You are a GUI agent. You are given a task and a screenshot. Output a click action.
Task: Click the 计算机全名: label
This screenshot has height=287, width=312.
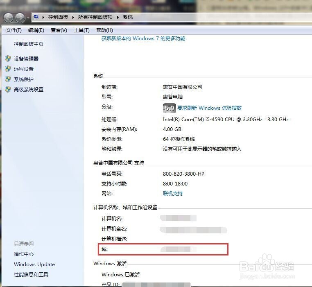point(114,229)
